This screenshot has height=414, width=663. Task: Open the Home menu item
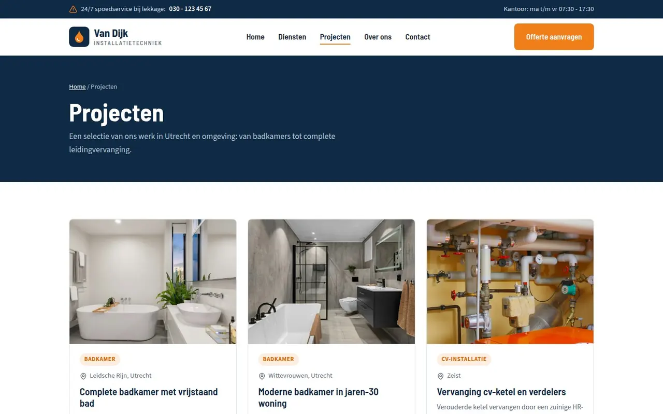[x=255, y=37]
